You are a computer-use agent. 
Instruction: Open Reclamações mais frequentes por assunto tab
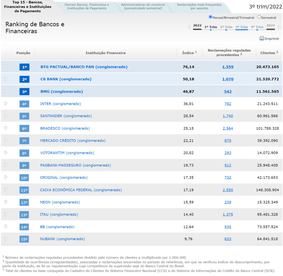tap(199, 7)
